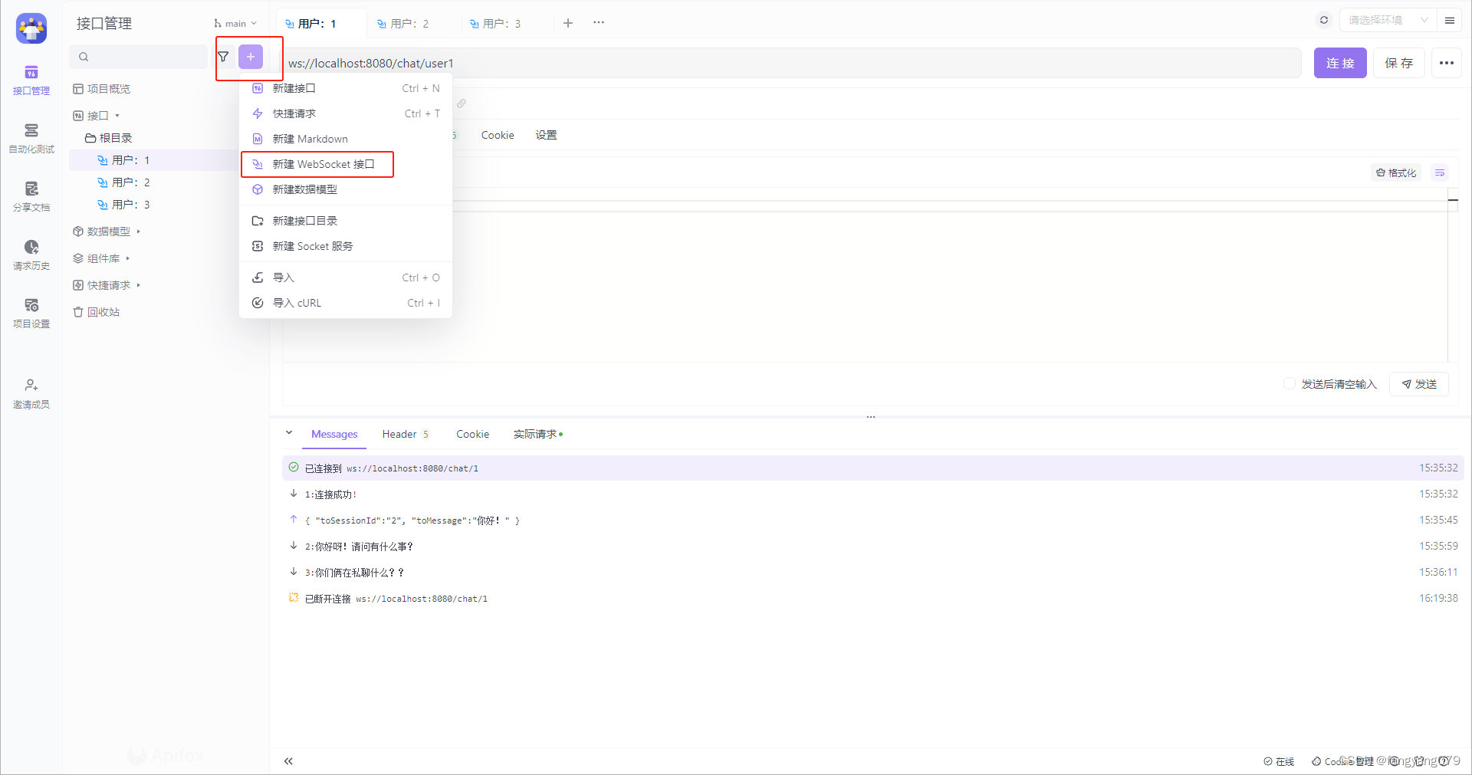The width and height of the screenshot is (1472, 775).
Task: Open more options next to 保存
Action: coord(1447,63)
